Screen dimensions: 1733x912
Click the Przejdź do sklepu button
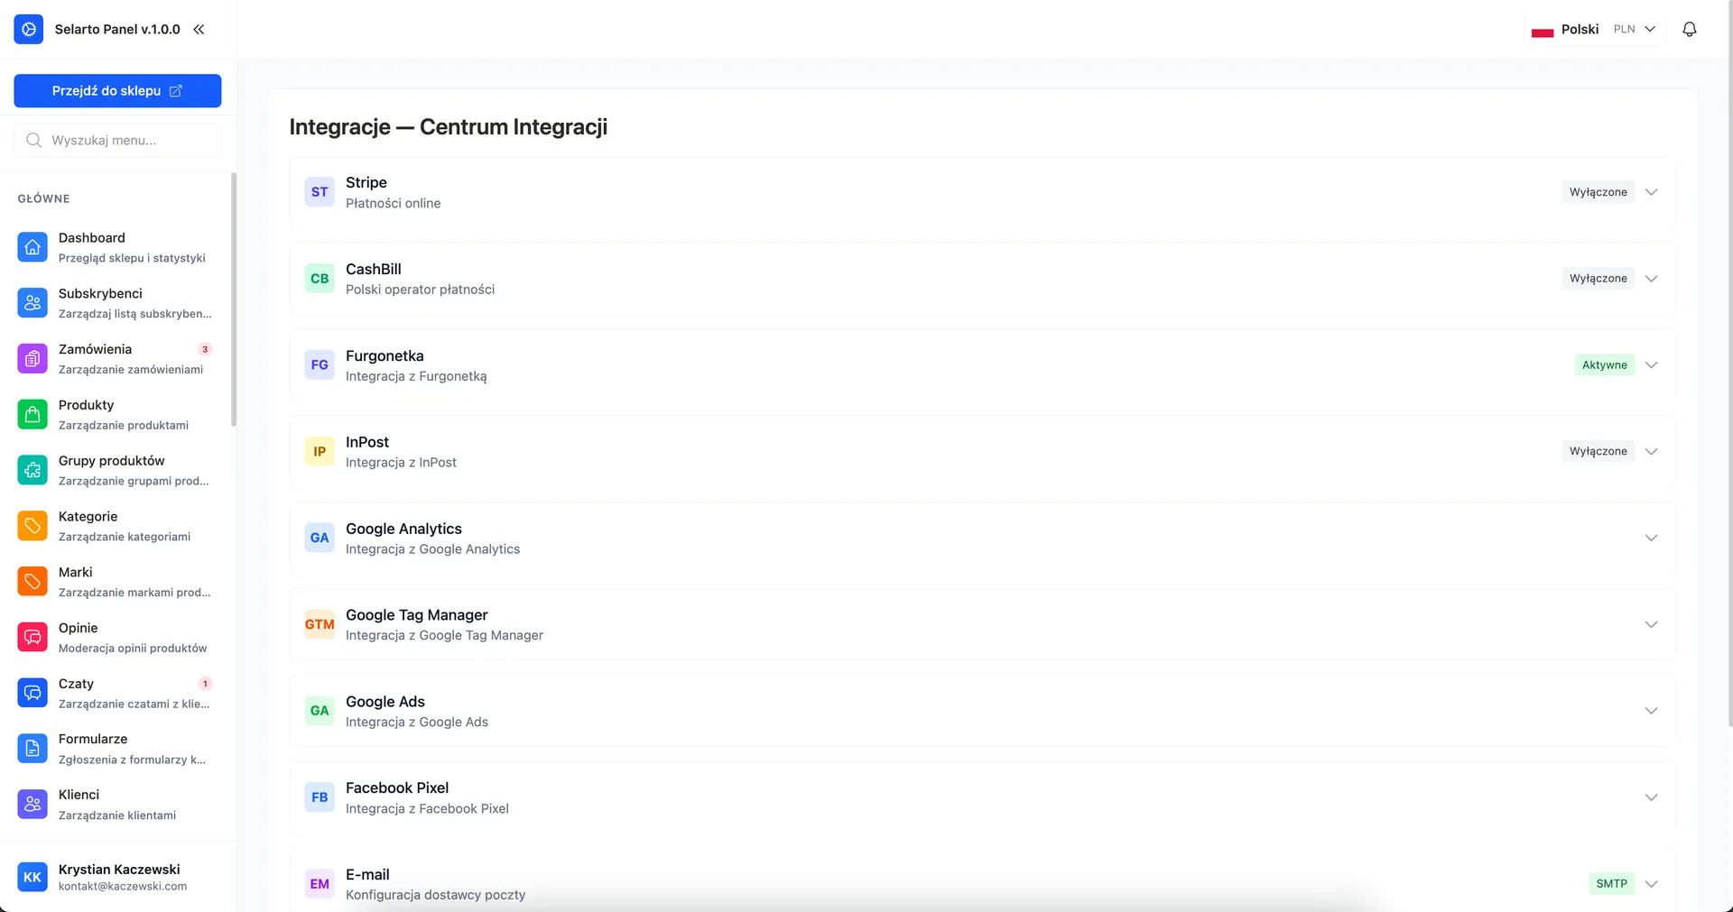point(117,91)
